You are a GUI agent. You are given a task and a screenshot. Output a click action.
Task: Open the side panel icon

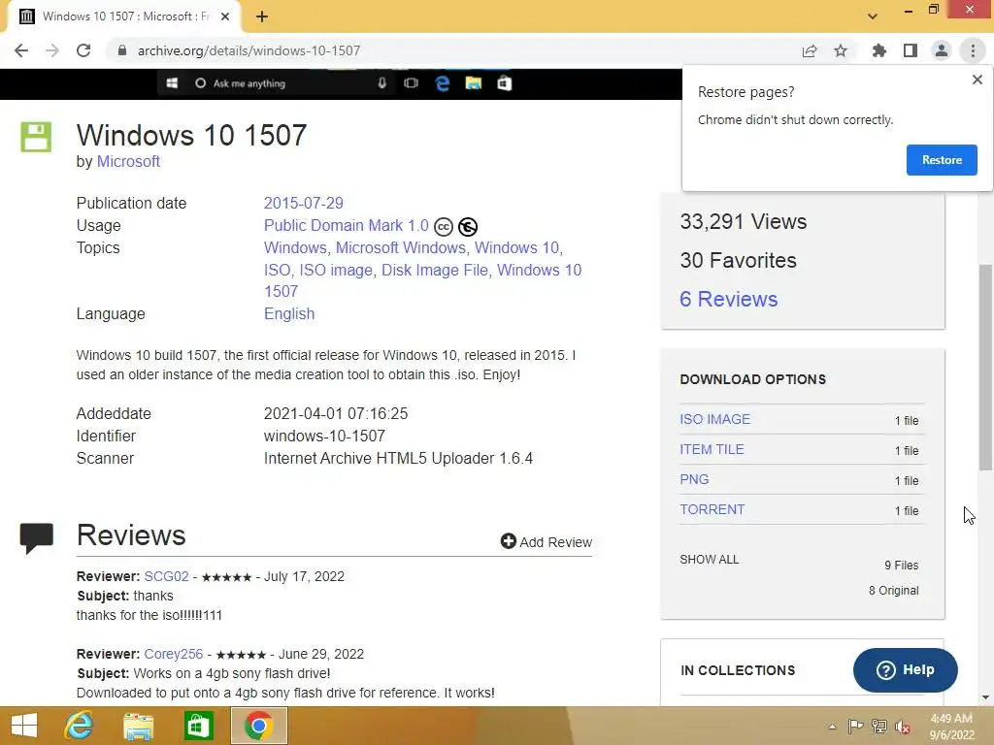[911, 50]
